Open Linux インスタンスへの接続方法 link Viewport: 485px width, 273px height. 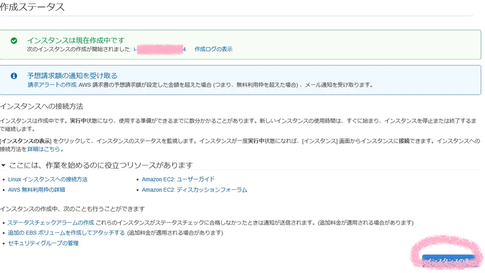coord(48,180)
